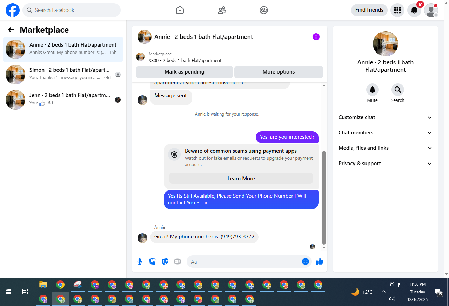Open the Snipping Tool taskbar icon
Viewport: 449px width, 306px height.
click(x=78, y=285)
